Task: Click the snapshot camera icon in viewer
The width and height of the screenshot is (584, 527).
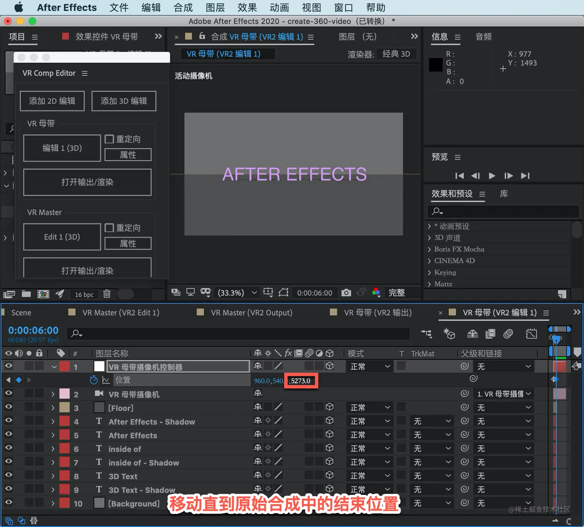Action: pos(346,293)
